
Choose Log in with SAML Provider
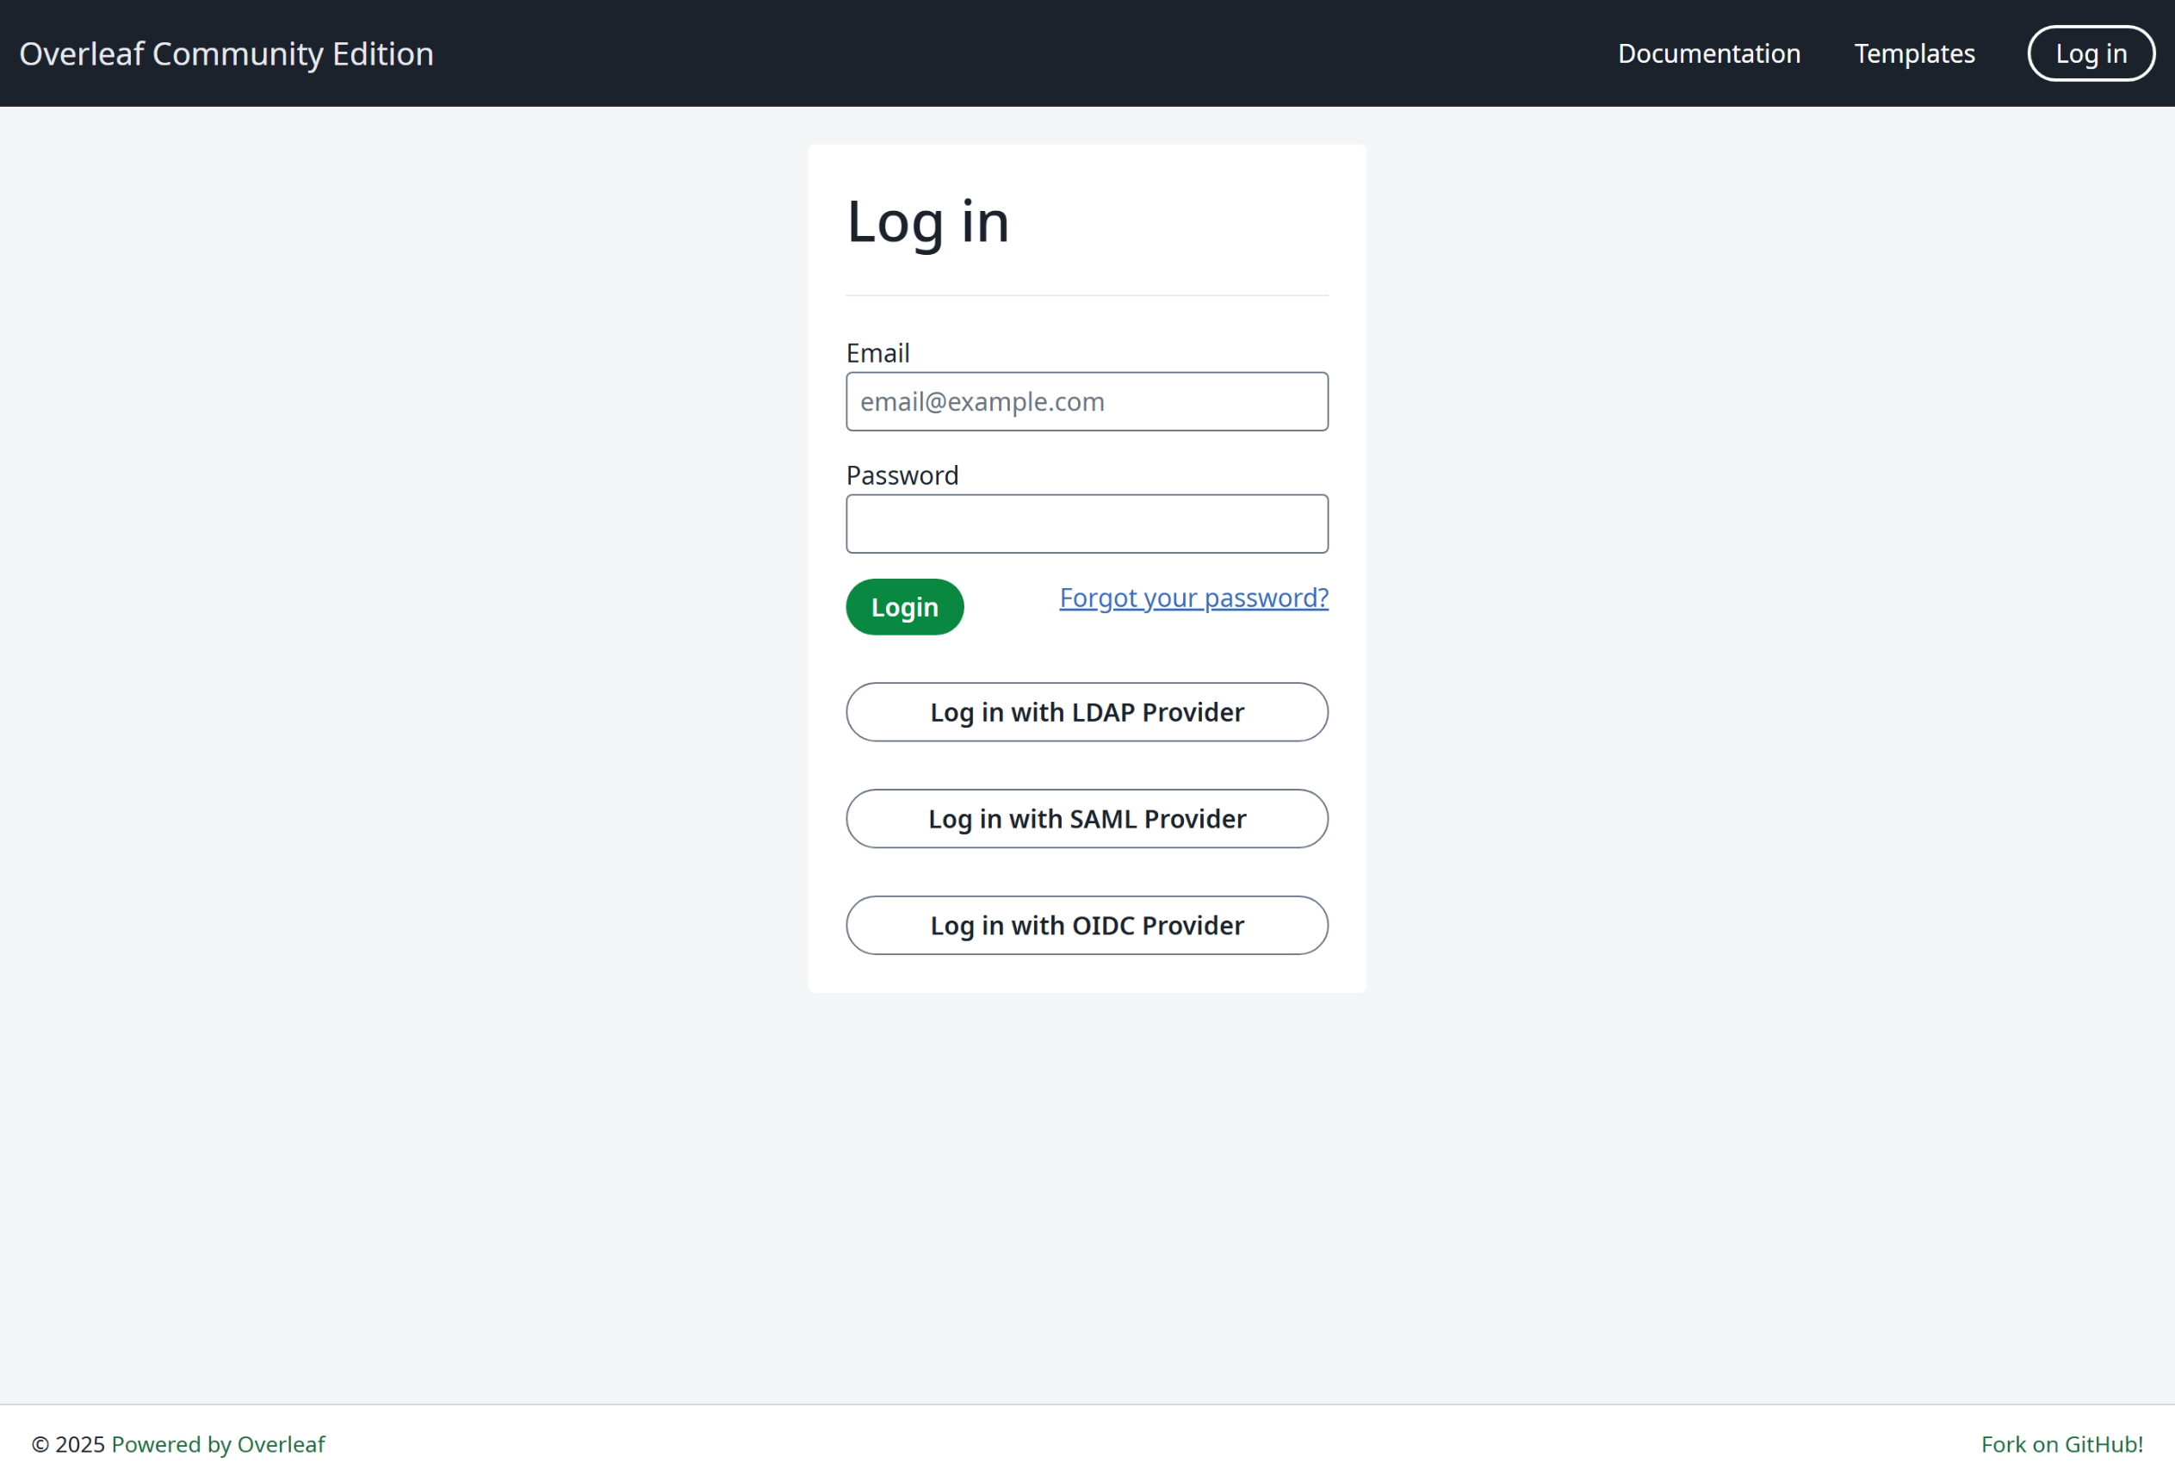[x=1086, y=818]
